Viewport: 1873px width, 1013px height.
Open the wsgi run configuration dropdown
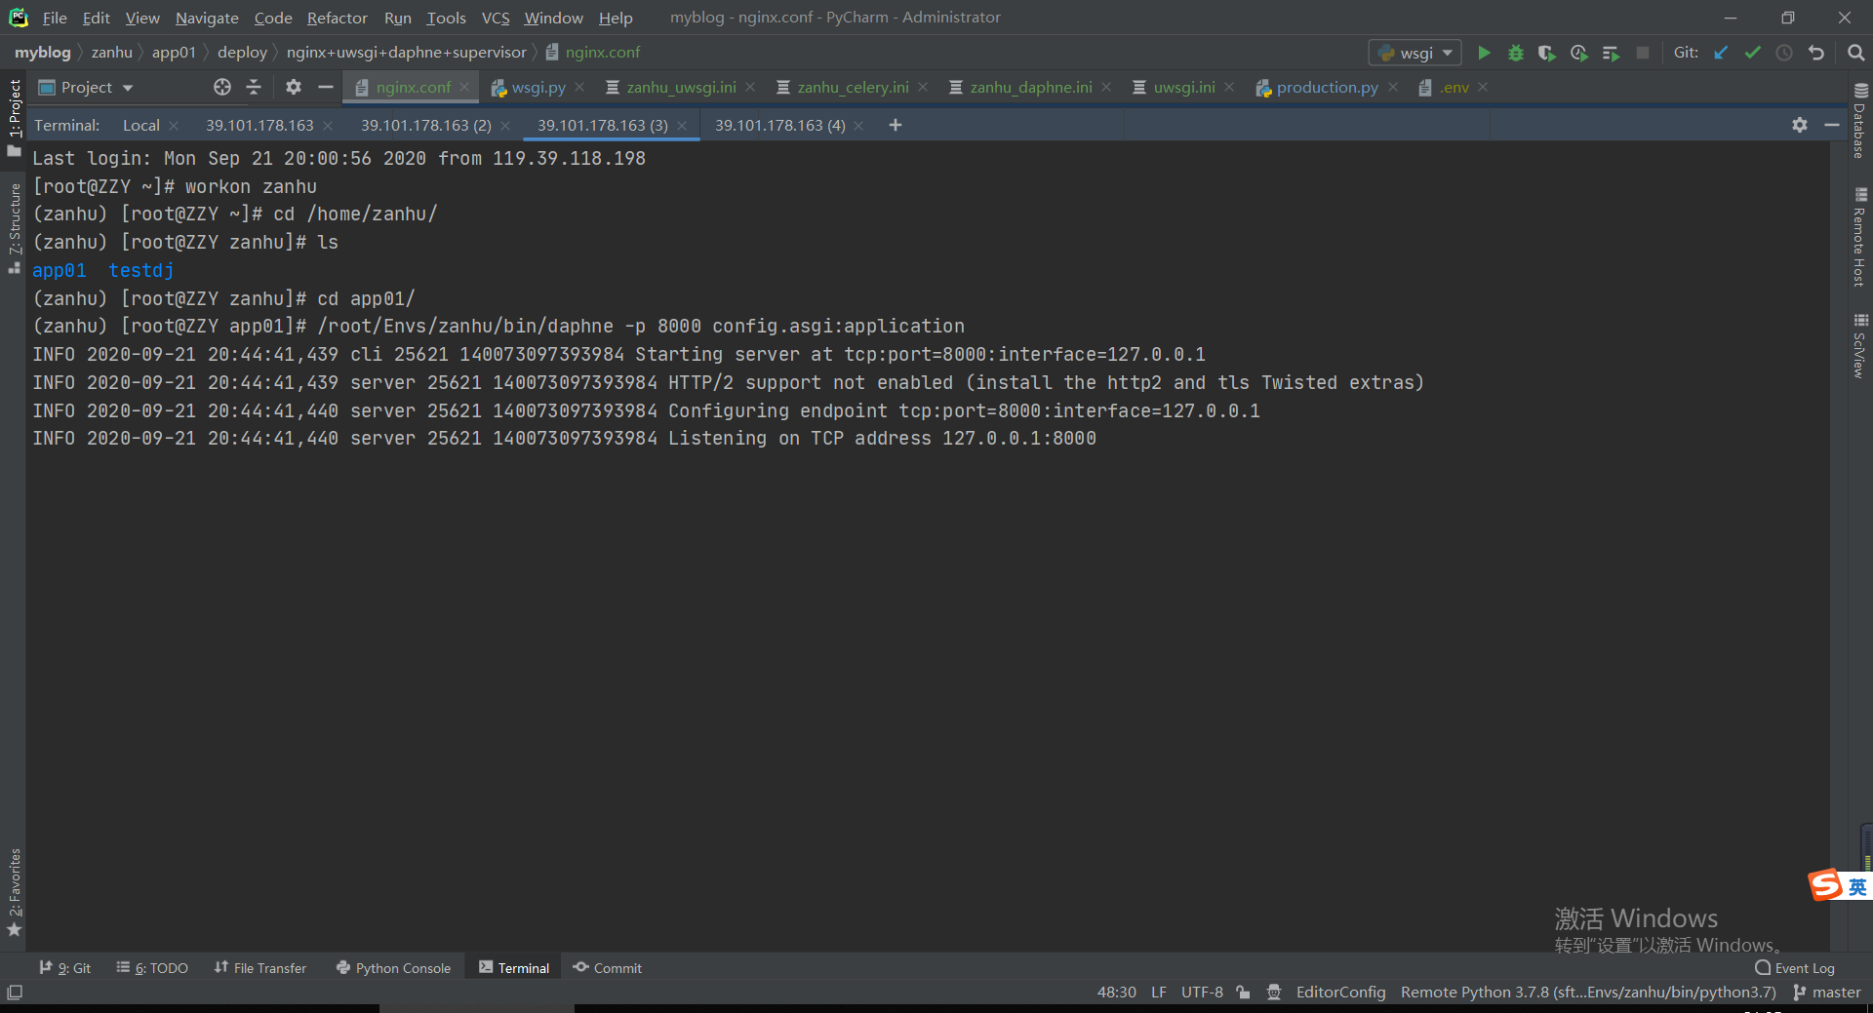click(x=1415, y=53)
